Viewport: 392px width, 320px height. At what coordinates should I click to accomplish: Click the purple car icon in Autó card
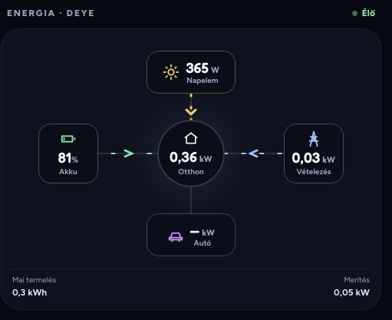(176, 237)
